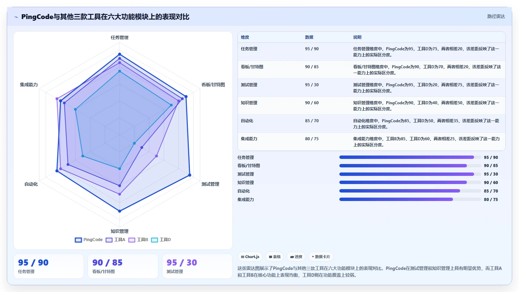Click the 测试管理 progress bar
519x292 pixels.
coord(410,174)
